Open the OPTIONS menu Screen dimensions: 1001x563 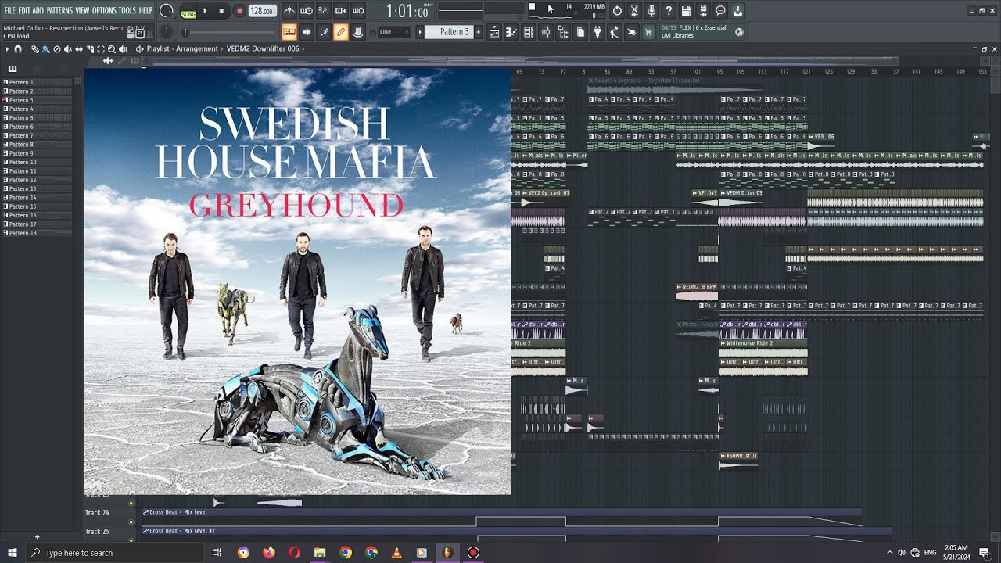tap(104, 10)
